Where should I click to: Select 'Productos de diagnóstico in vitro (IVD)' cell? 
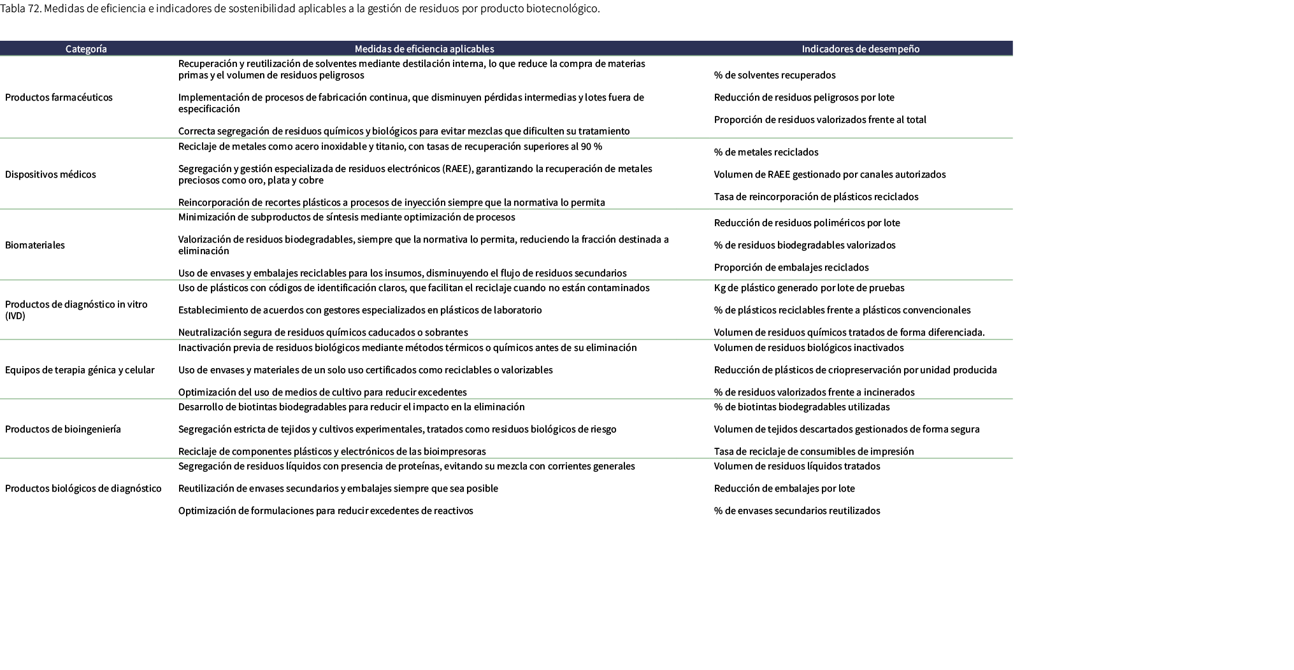[76, 310]
